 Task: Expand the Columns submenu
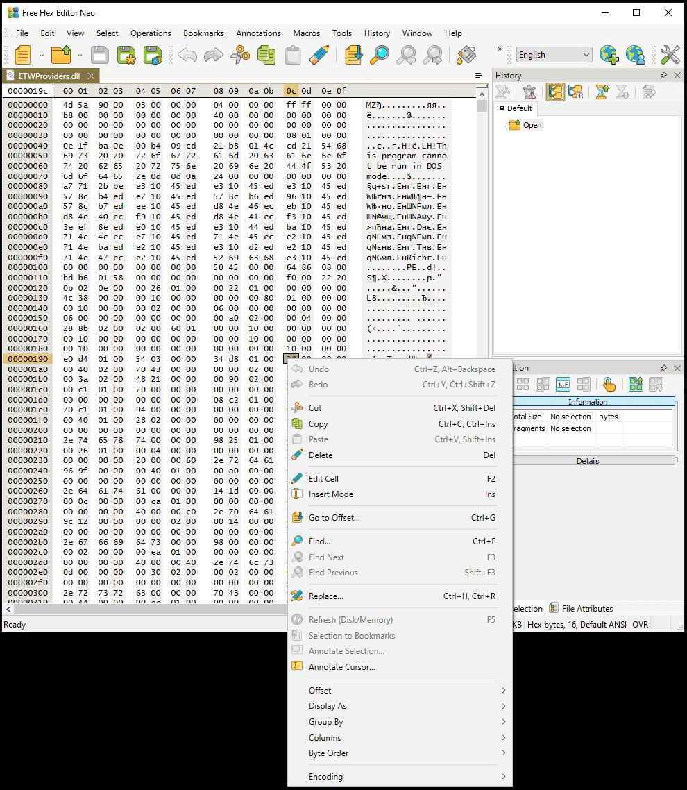point(400,738)
